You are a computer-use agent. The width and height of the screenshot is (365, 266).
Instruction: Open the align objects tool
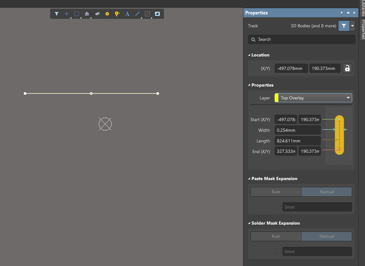tap(87, 14)
